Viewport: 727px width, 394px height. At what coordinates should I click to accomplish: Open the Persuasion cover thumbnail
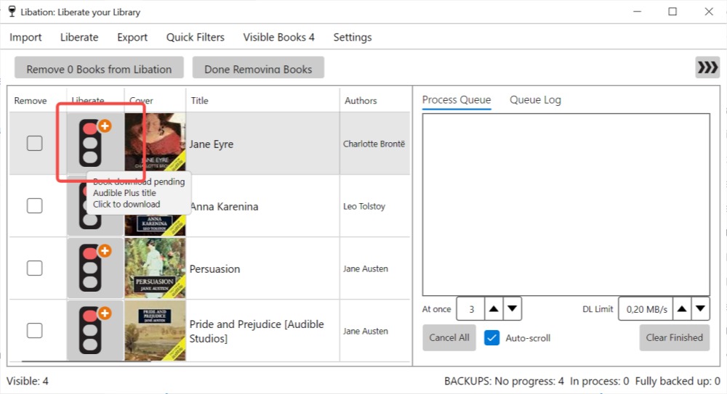pos(155,268)
